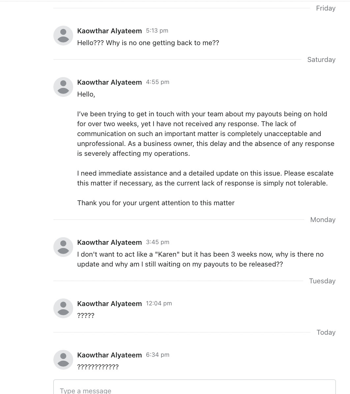Click the 5:13 pm timestamp

(157, 31)
